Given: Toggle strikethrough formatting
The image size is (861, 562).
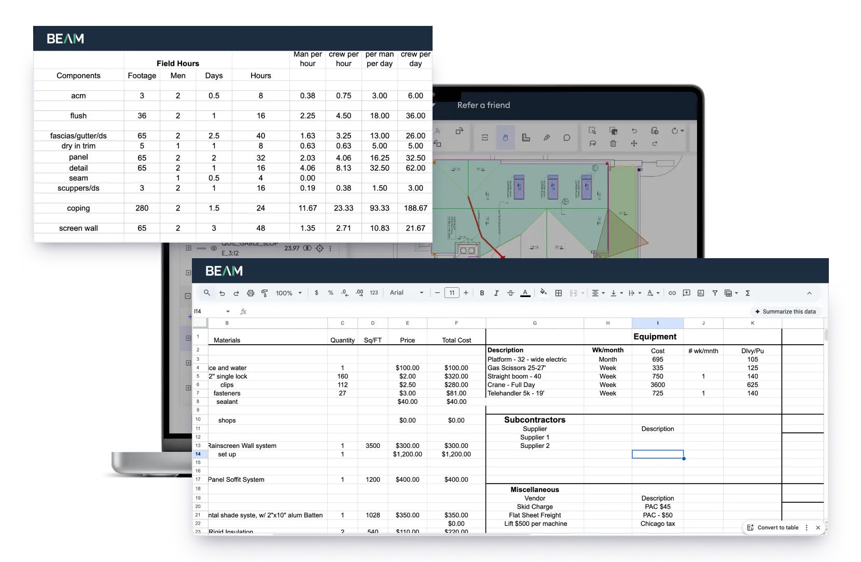Looking at the screenshot, I should point(510,292).
